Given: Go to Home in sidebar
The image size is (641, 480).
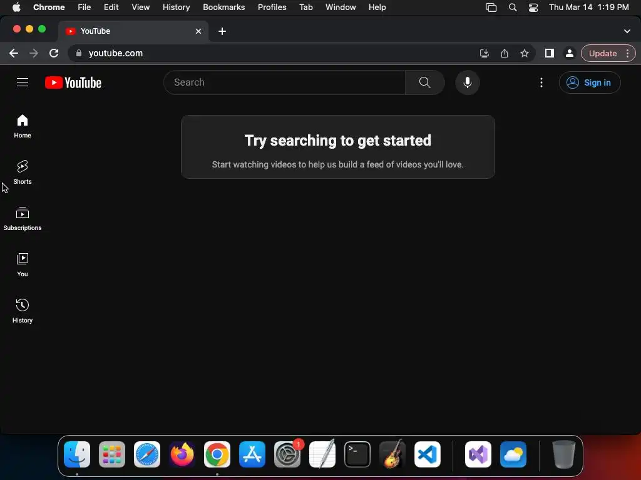Looking at the screenshot, I should coord(23,126).
